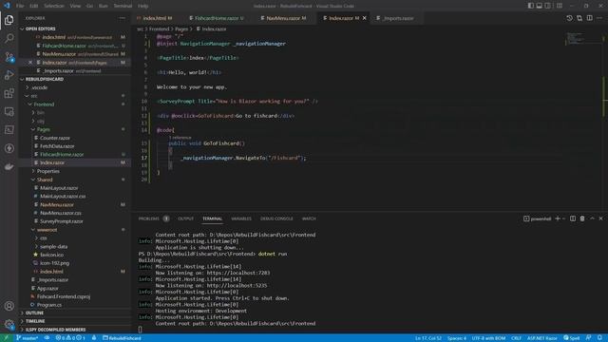Open MainLayout.razor in the explorer
This screenshot has width=608, height=342.
pyautogui.click(x=59, y=188)
